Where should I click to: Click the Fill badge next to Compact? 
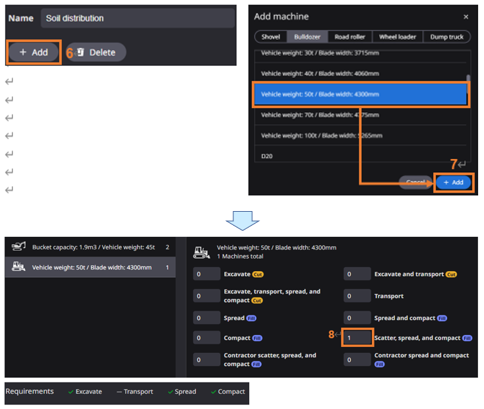[257, 338]
